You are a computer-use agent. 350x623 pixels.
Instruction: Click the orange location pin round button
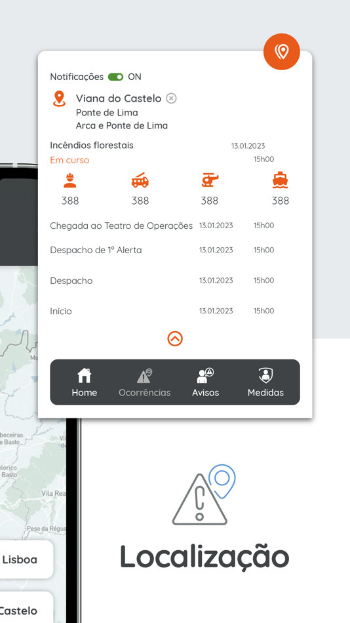[282, 52]
